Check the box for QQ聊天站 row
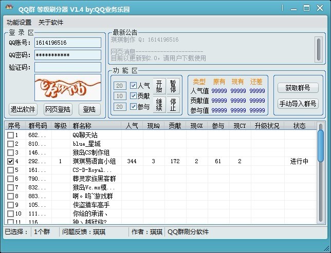Screen dimensions: 331x253 coord(10,135)
